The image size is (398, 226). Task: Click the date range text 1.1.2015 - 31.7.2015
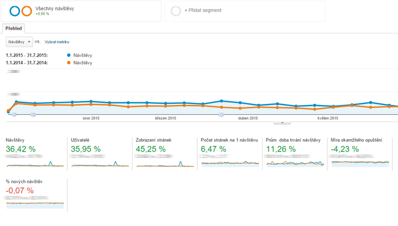(x=27, y=55)
